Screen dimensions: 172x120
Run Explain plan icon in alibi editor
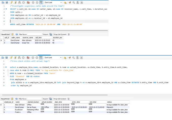[x=19, y=58]
